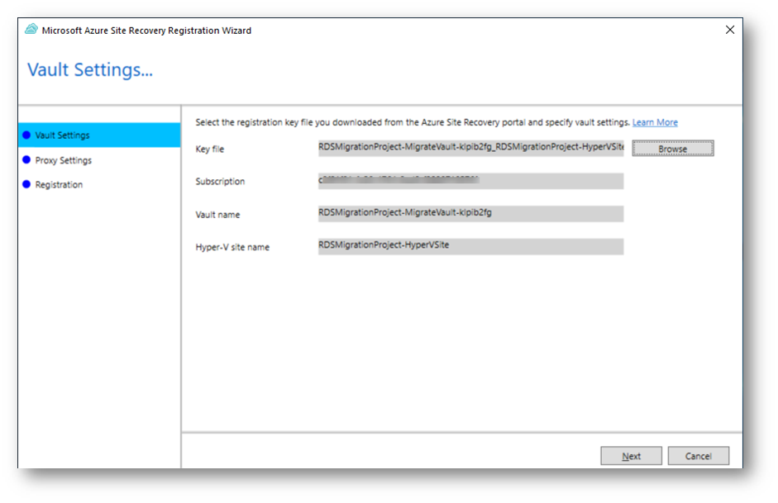Image resolution: width=778 pixels, height=503 pixels.
Task: Click the 'Hyper-V site name' label
Action: (x=232, y=247)
